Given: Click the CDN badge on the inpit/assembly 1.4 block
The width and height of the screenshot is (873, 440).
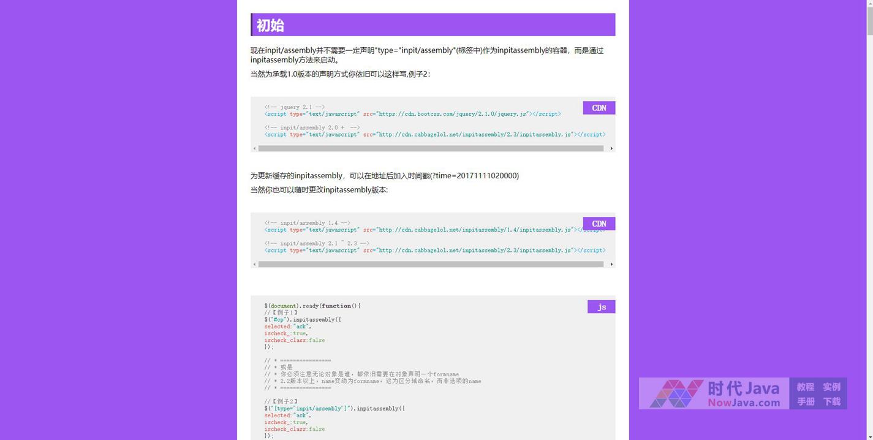Looking at the screenshot, I should pyautogui.click(x=599, y=224).
